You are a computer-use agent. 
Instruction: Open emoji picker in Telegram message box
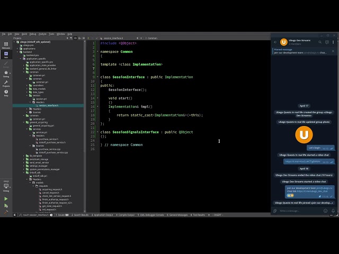pyautogui.click(x=325, y=211)
